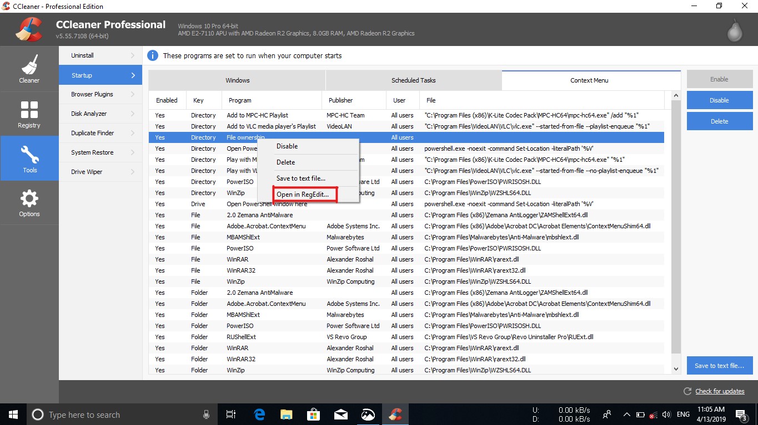Screen dimensions: 758x425
Task: Select the Add to VLC media player's Playlist row
Action: point(406,126)
